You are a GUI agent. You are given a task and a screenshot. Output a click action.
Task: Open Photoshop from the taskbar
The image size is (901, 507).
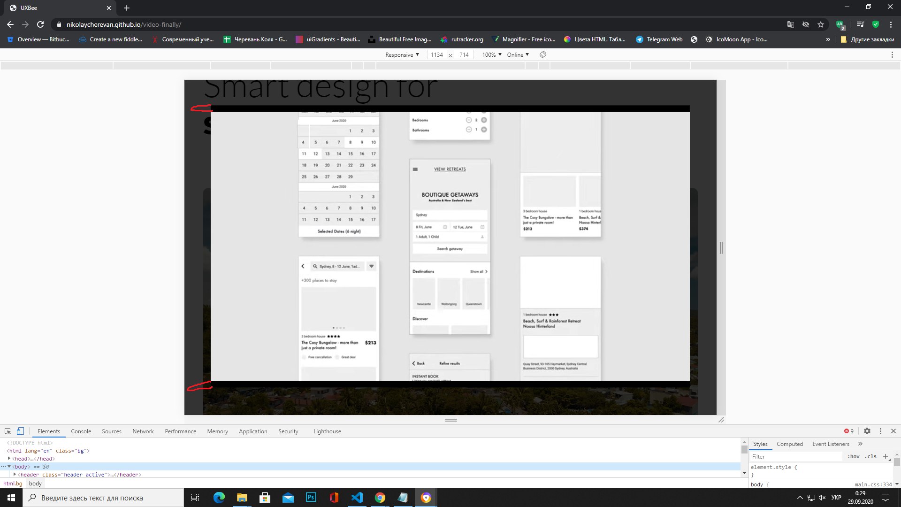tap(311, 498)
